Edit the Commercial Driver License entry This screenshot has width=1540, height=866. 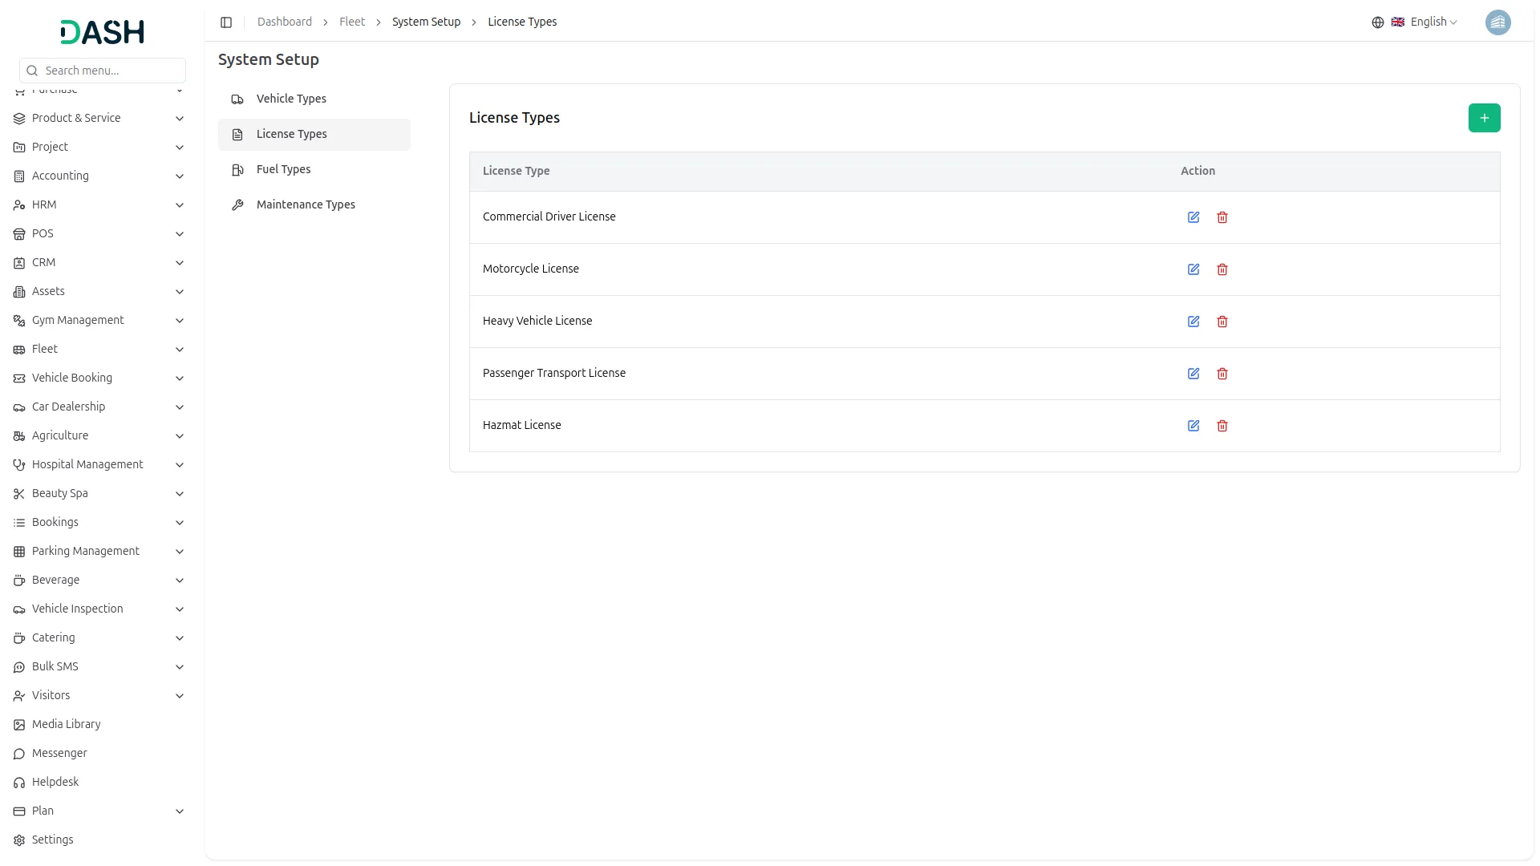(1193, 217)
